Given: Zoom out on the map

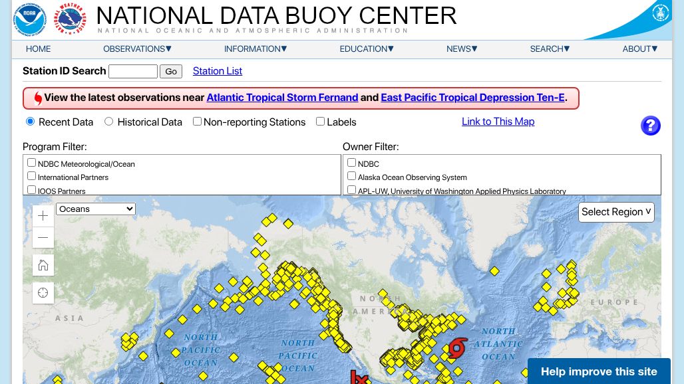Looking at the screenshot, I should point(43,237).
